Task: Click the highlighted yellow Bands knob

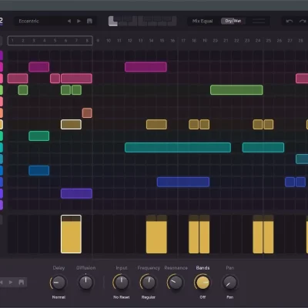Action: click(x=203, y=283)
